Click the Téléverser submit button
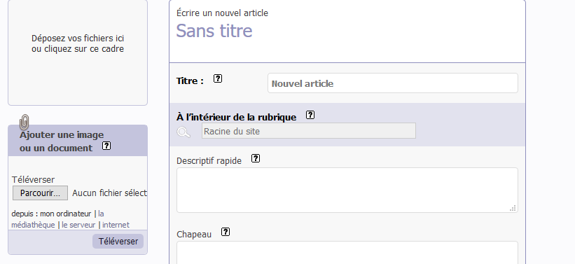 pyautogui.click(x=118, y=242)
